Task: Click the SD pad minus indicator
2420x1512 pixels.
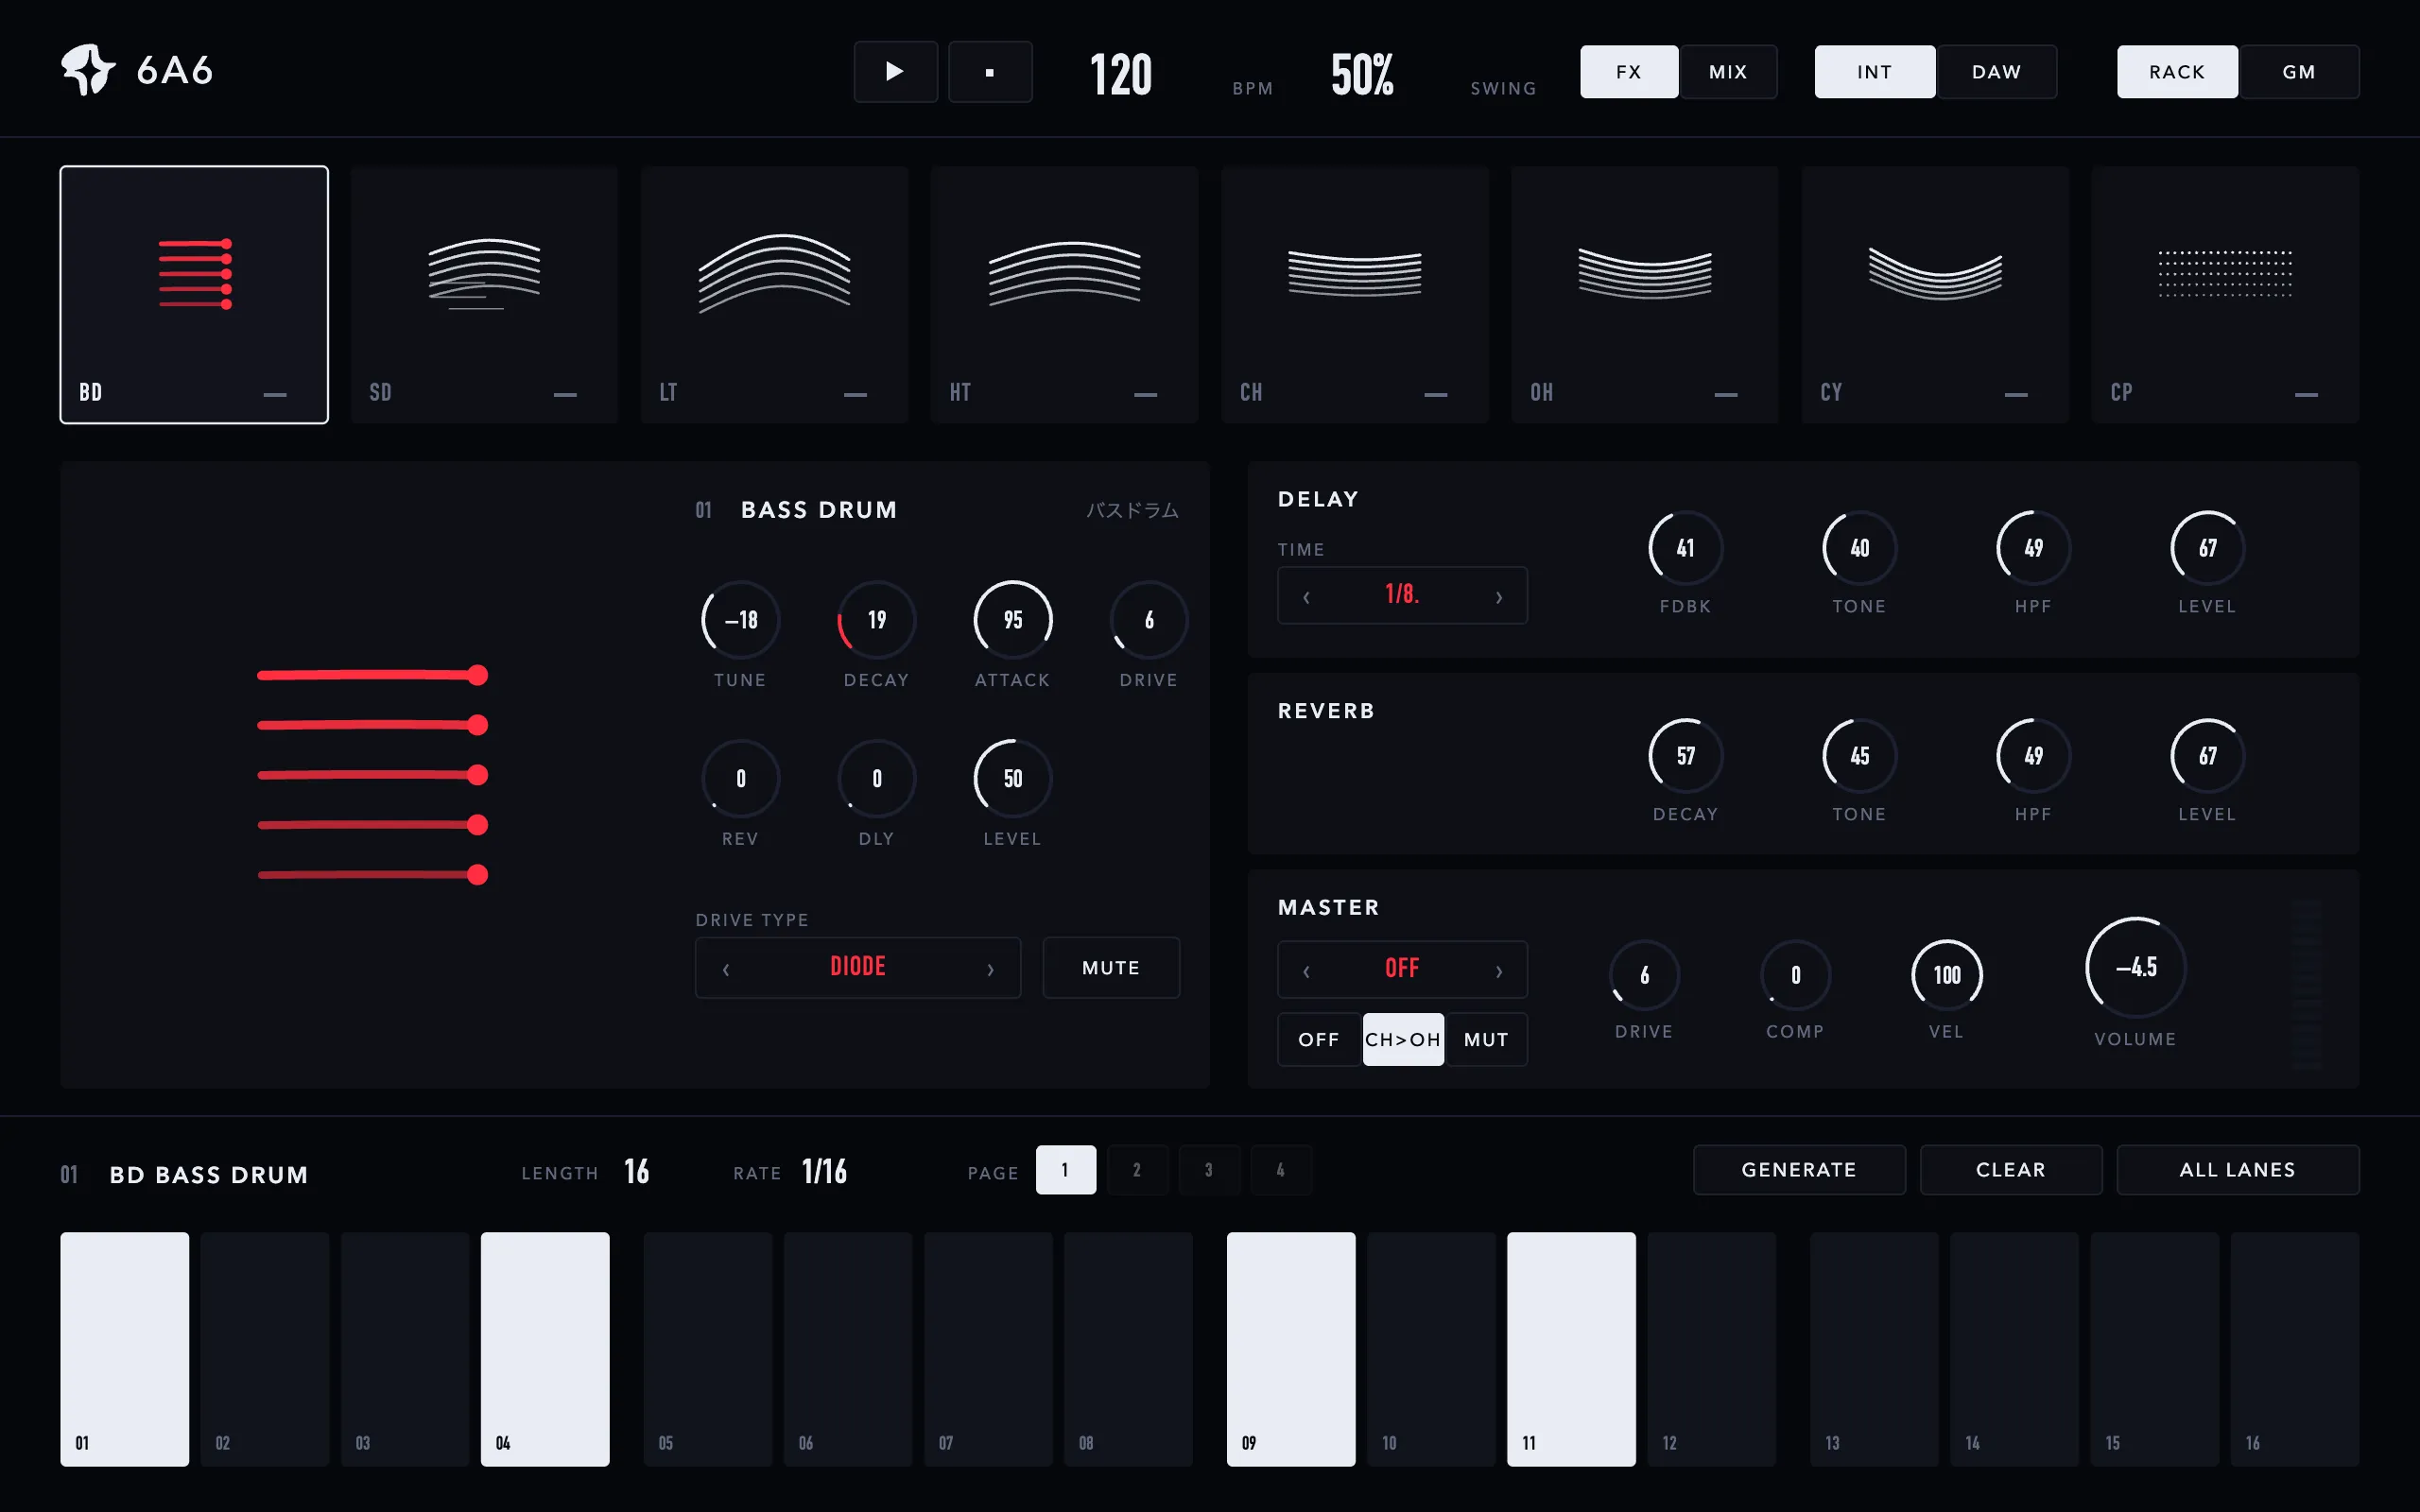Action: coord(565,395)
